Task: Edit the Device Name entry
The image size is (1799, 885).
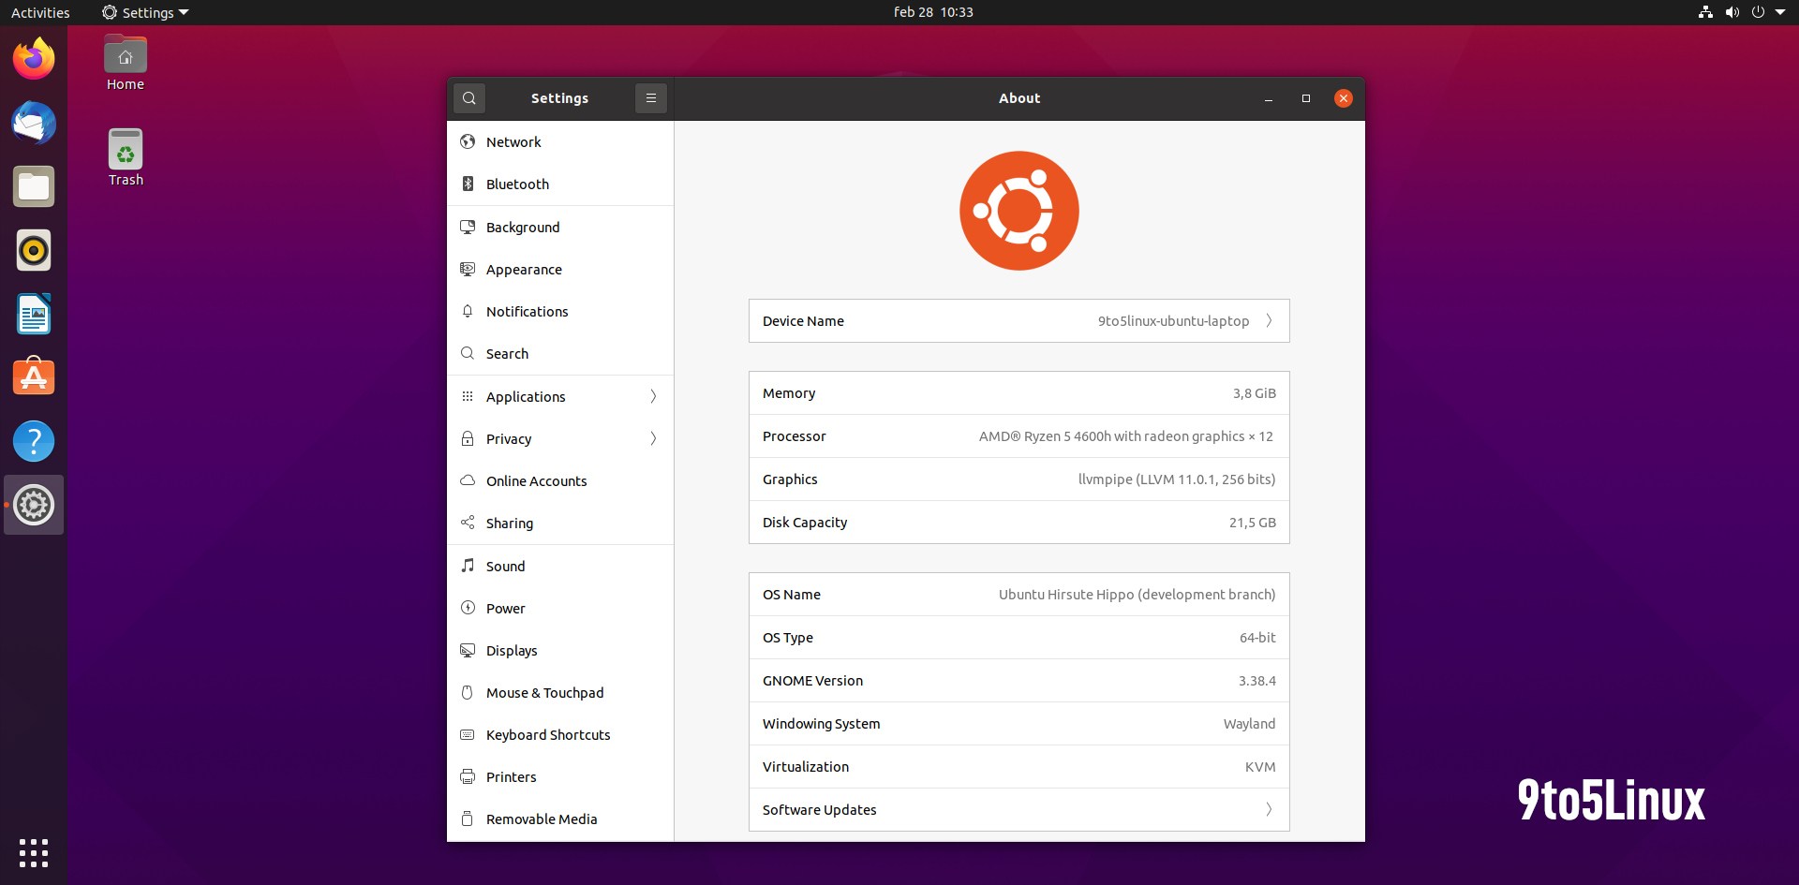Action: [1018, 320]
